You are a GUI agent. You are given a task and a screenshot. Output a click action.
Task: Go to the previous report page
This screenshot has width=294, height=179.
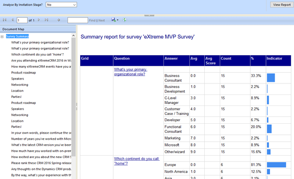12,20
